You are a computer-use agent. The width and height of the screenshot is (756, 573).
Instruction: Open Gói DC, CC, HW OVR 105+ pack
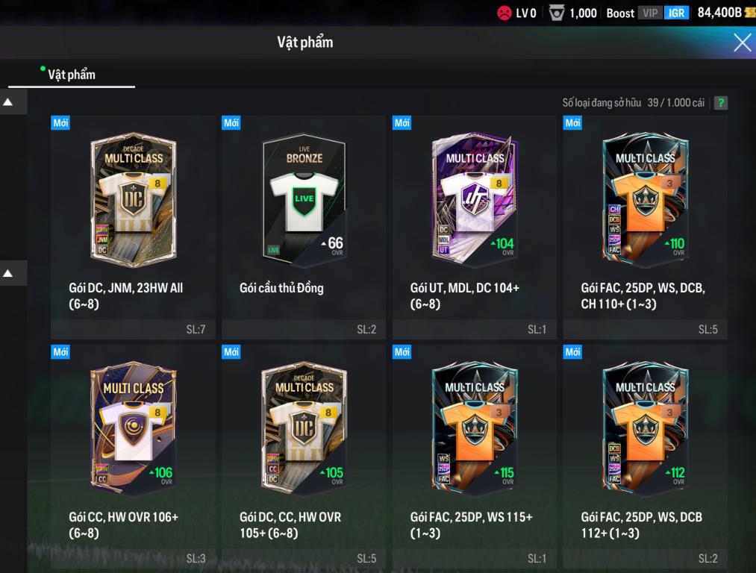point(304,457)
